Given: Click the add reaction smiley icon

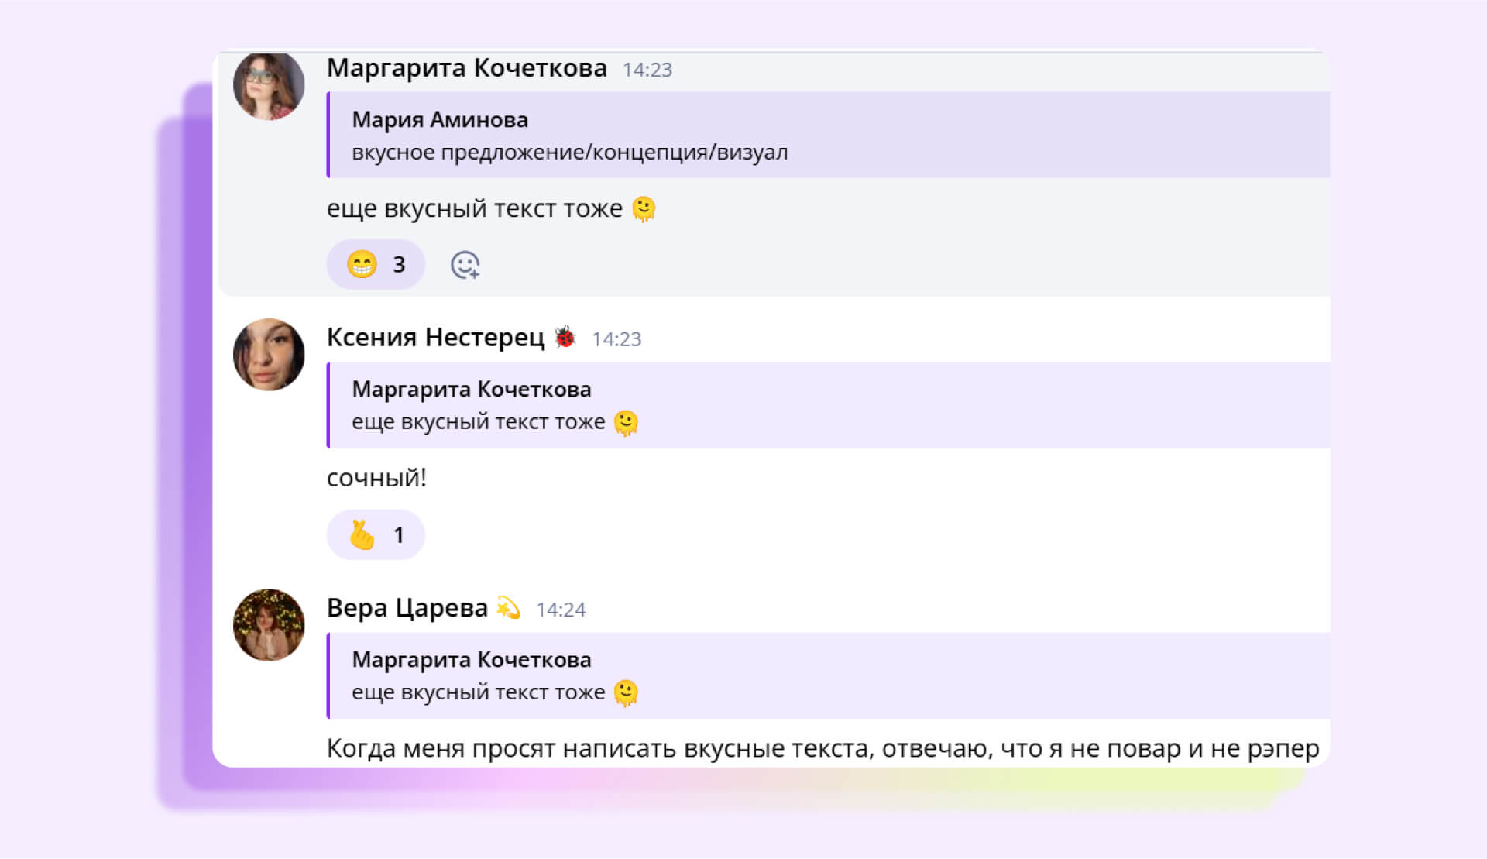Looking at the screenshot, I should click(465, 265).
